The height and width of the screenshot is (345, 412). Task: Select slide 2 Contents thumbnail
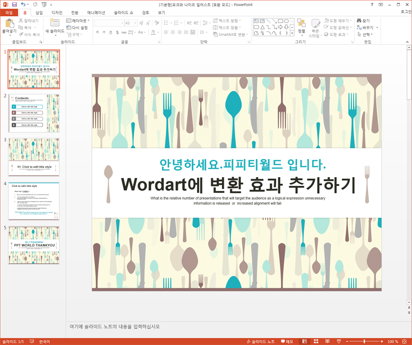tap(34, 113)
